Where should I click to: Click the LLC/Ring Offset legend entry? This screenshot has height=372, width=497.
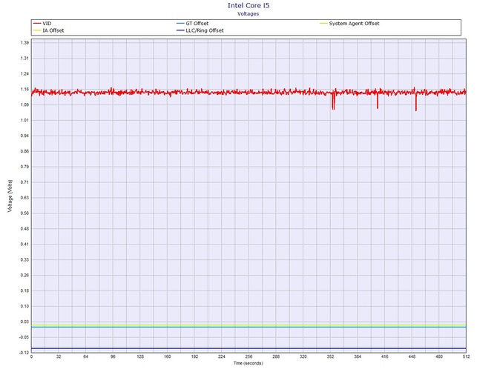(x=200, y=30)
